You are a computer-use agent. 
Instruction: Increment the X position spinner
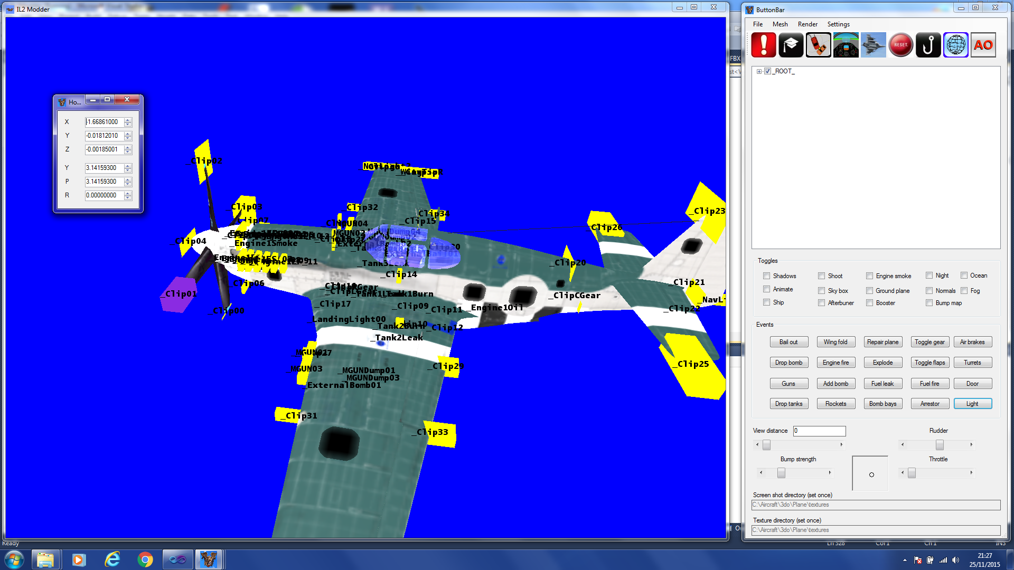128,120
